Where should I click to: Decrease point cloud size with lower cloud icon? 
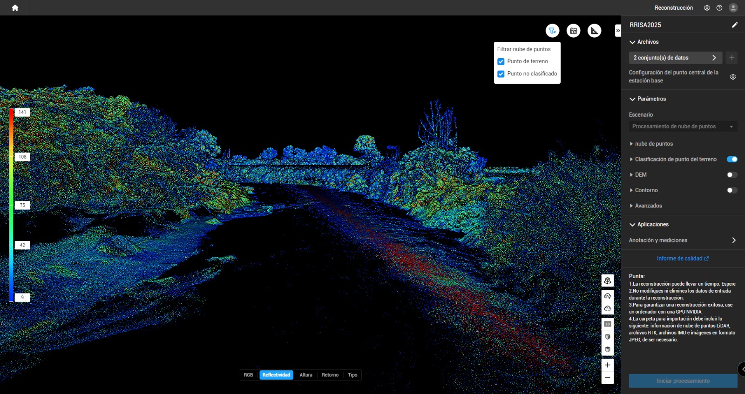(x=608, y=308)
